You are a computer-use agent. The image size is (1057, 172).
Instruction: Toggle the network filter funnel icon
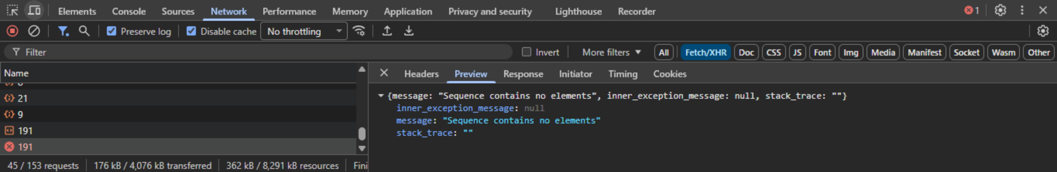pos(63,31)
